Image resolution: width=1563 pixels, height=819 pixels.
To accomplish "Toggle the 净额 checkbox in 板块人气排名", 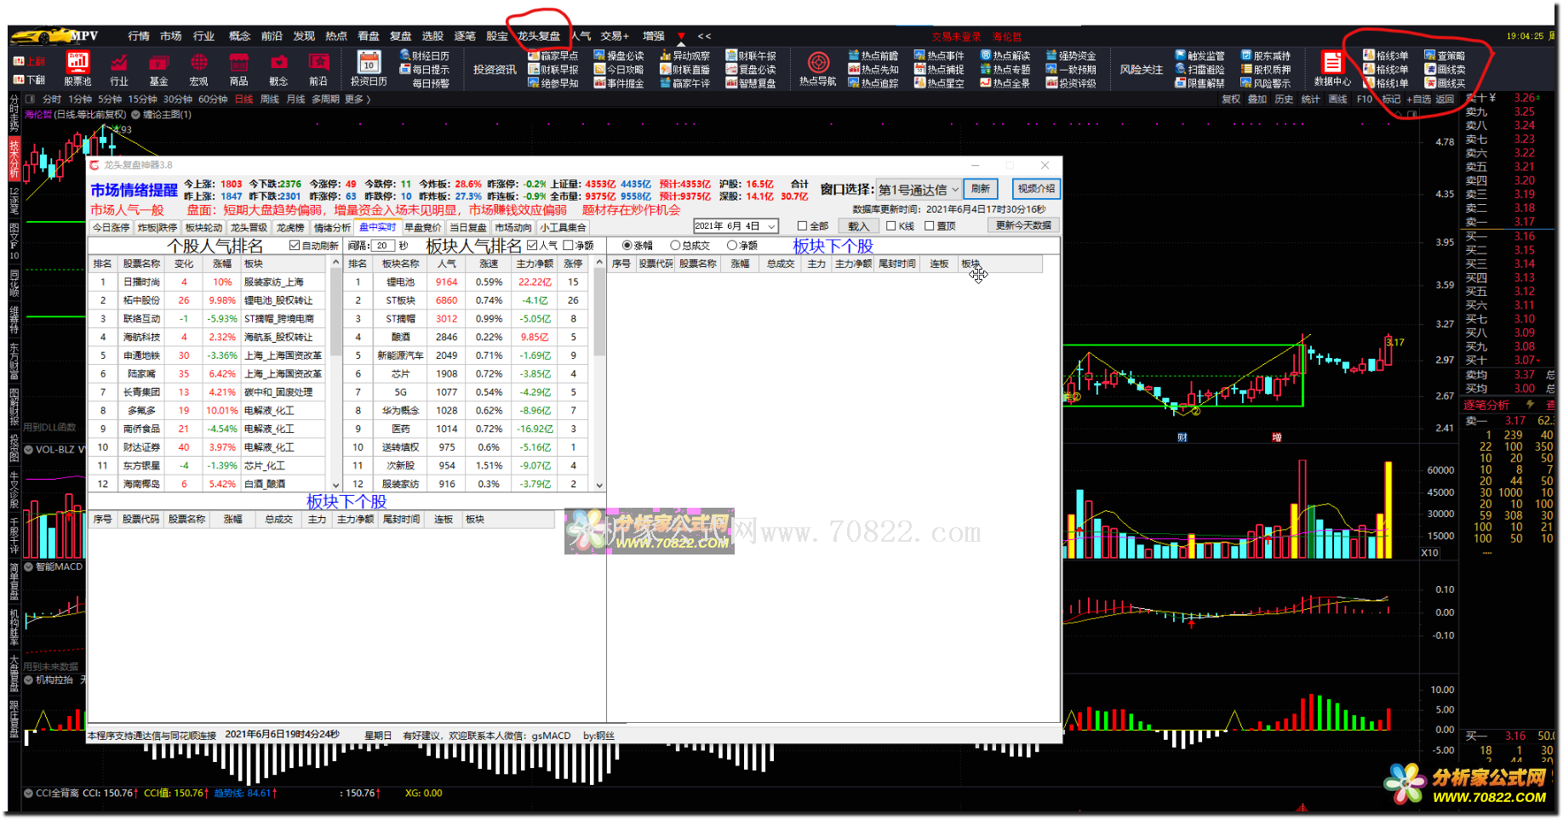I will (x=568, y=246).
